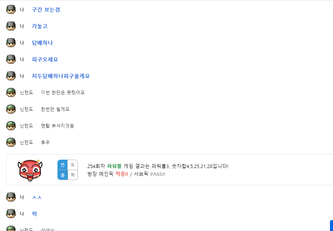Click the red '적중!!' result text
Screen dimensions: 333x231
[122, 174]
